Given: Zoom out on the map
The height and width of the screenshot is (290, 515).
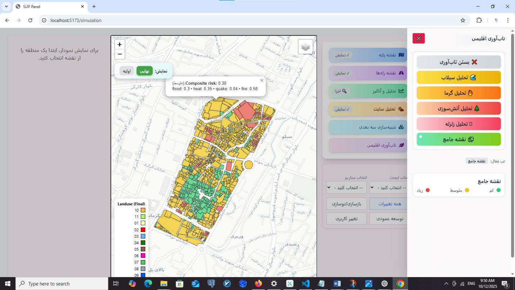Looking at the screenshot, I should tap(120, 54).
